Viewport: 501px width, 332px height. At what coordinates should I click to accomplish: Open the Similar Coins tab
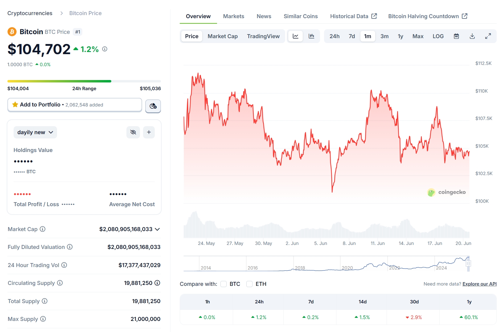tap(301, 16)
